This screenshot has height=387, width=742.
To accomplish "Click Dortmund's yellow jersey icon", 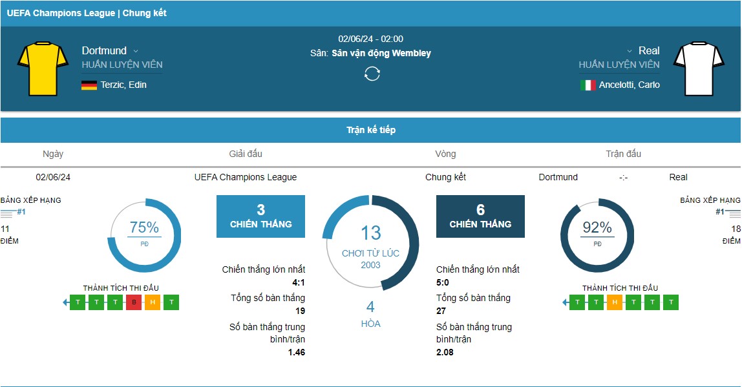I will coord(43,68).
